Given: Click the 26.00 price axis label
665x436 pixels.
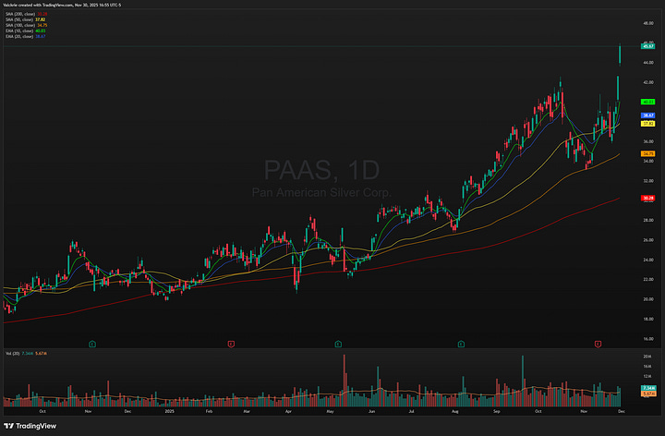Looking at the screenshot, I should point(648,240).
